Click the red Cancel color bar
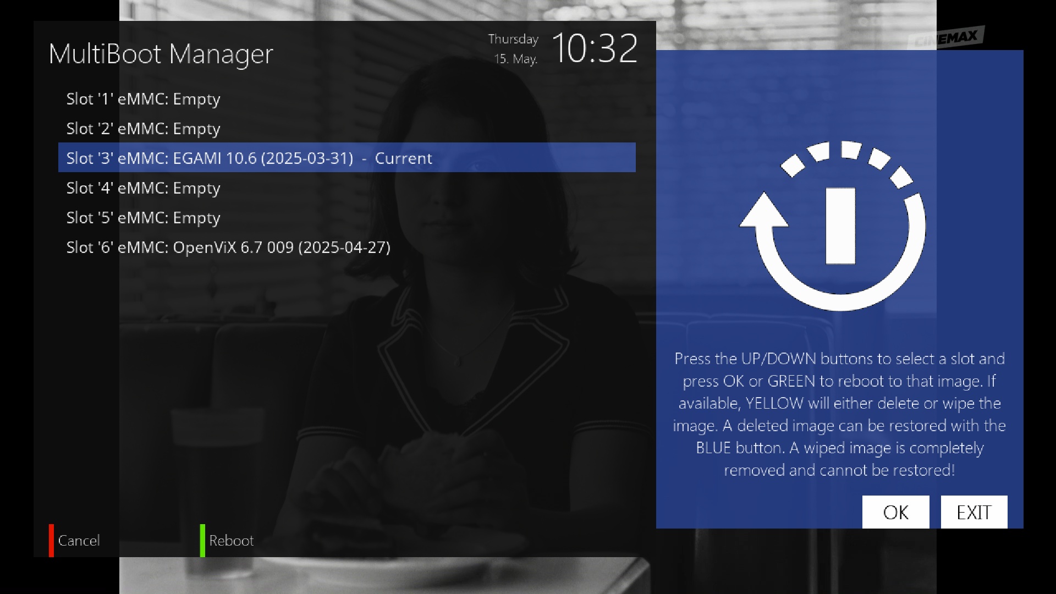Viewport: 1056px width, 594px height. (51, 540)
